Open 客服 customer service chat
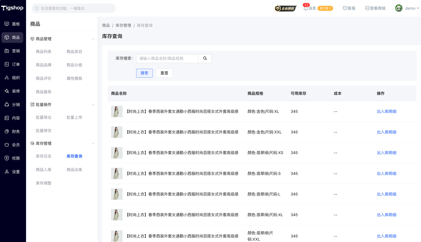This screenshot has width=421, height=242. click(349, 8)
